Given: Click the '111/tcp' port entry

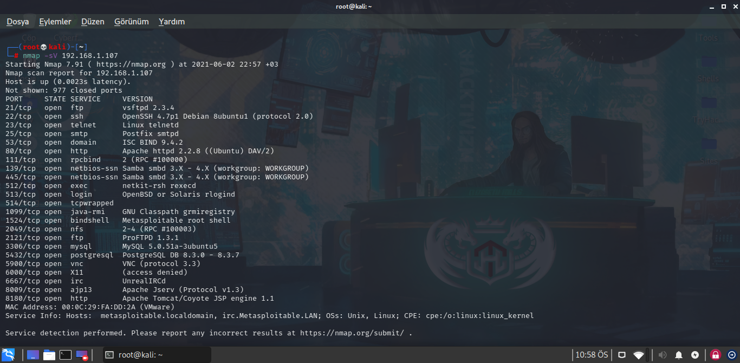Looking at the screenshot, I should [21, 160].
